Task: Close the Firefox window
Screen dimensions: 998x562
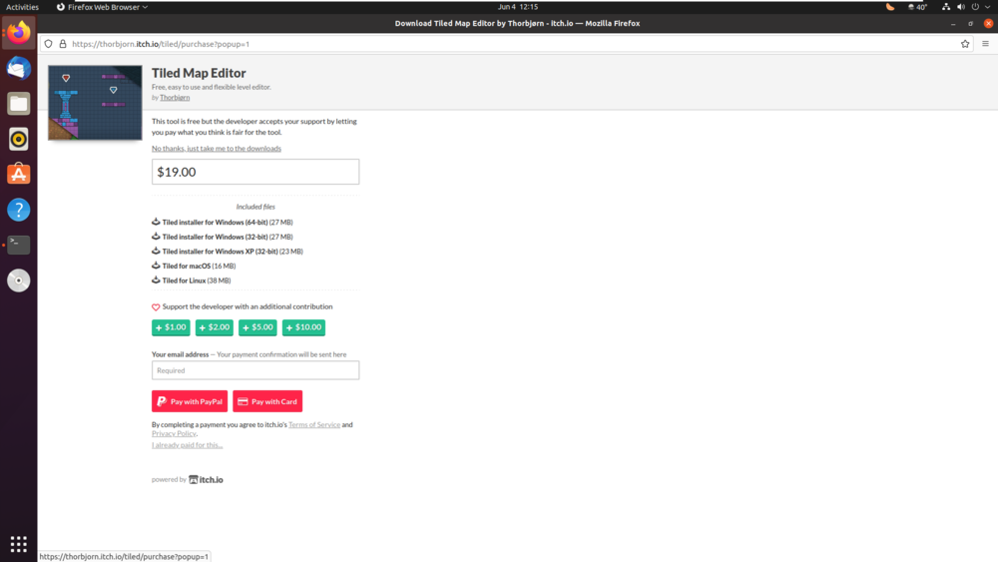Action: 988,24
